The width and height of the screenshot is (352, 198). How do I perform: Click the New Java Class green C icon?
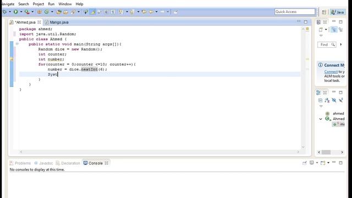click(x=46, y=12)
